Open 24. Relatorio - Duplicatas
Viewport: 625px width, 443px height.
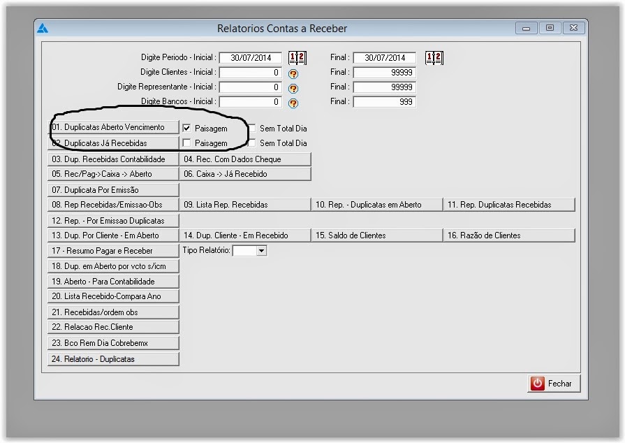point(113,359)
